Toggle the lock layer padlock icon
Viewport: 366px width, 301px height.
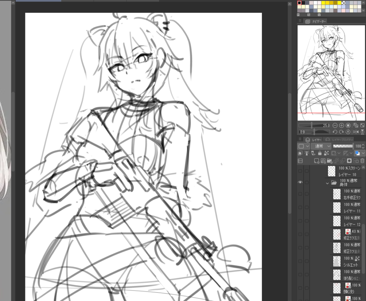click(x=320, y=153)
